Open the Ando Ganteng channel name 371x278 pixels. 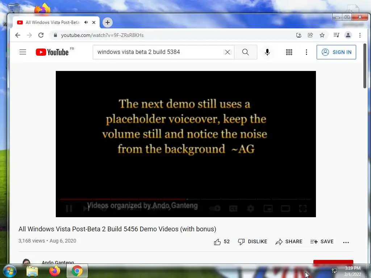click(58, 262)
